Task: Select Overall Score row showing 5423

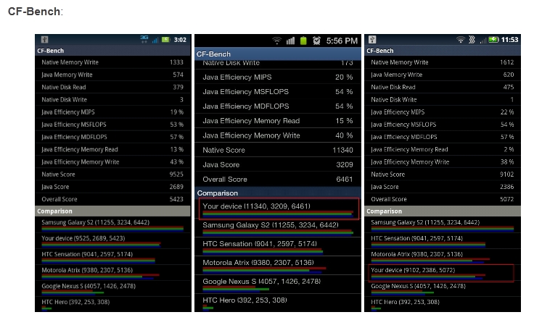Action: coord(112,199)
